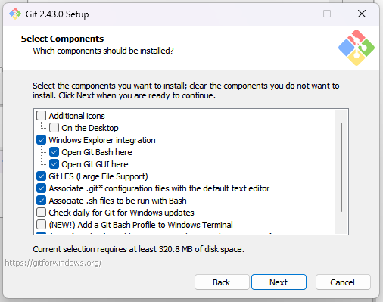Viewport: 383px width, 302px height.
Task: Click the components list scrollbar thumb
Action: 341,167
